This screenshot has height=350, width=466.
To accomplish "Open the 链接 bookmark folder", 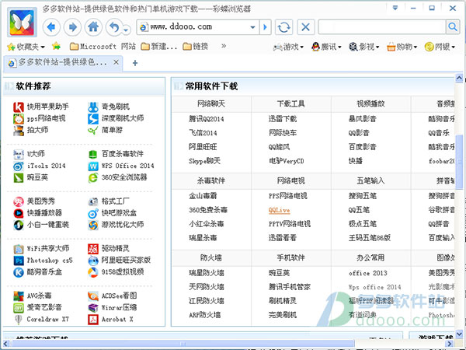I will pos(195,47).
